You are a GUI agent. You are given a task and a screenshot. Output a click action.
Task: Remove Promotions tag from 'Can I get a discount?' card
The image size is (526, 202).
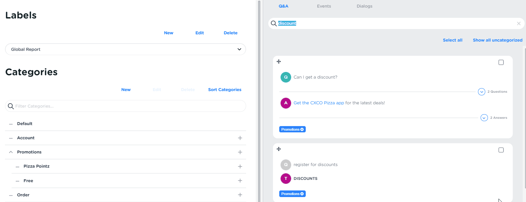302,129
